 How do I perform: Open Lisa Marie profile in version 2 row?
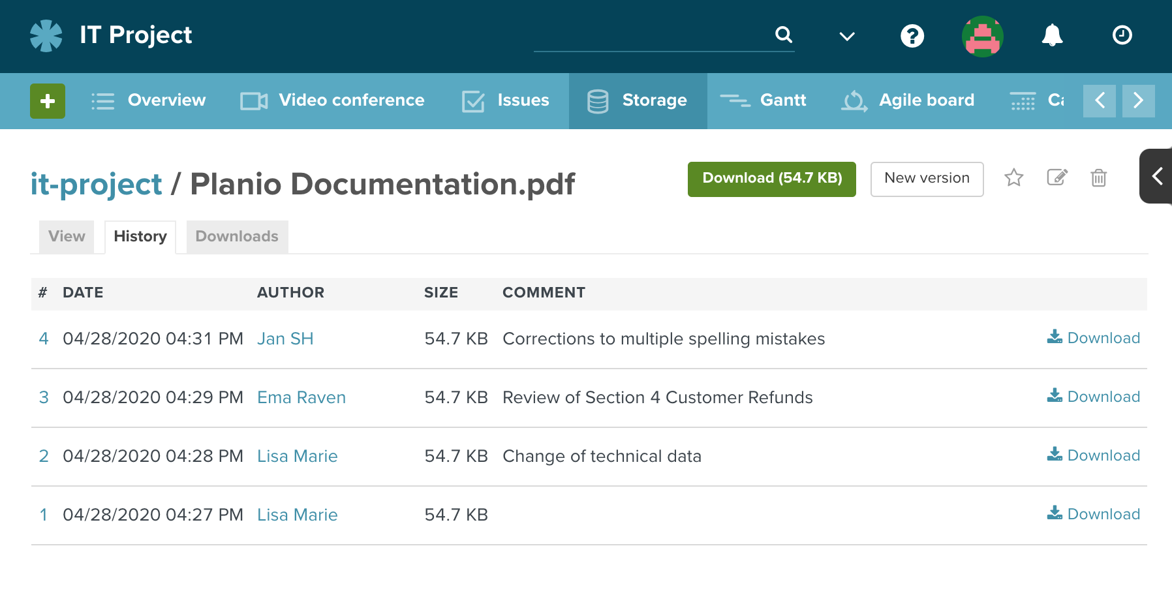(x=298, y=456)
